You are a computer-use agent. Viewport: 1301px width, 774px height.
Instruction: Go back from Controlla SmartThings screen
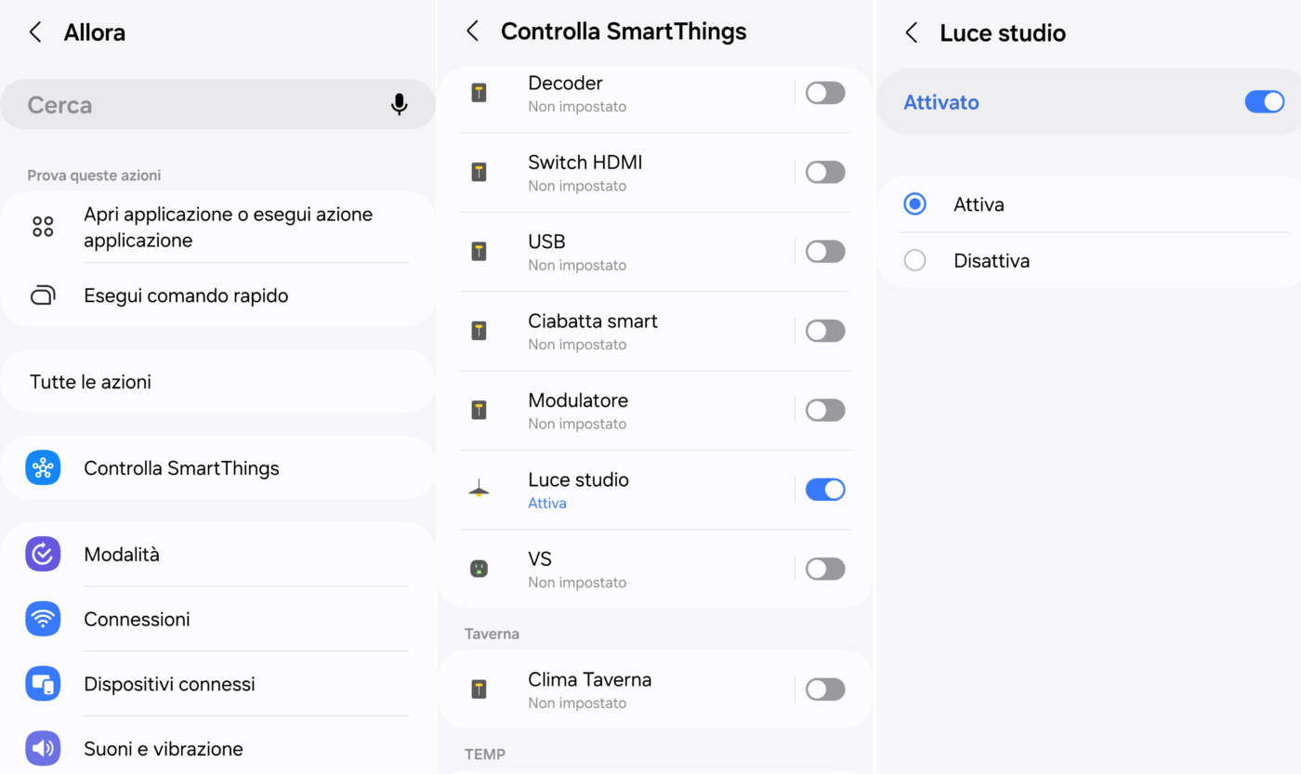(473, 32)
